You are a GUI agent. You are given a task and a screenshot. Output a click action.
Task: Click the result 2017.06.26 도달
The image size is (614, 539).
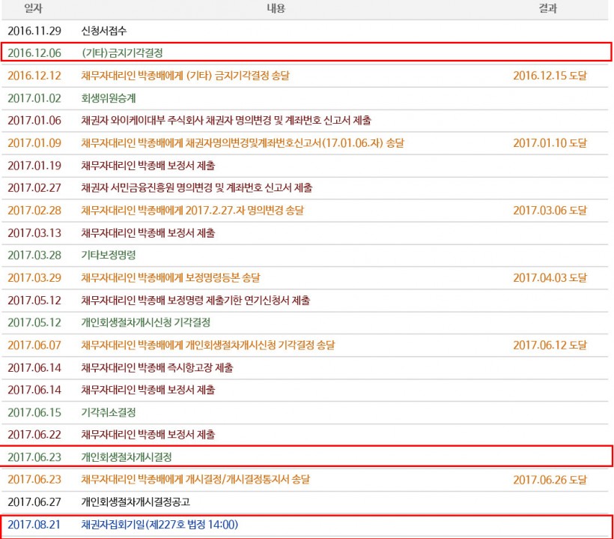click(550, 480)
